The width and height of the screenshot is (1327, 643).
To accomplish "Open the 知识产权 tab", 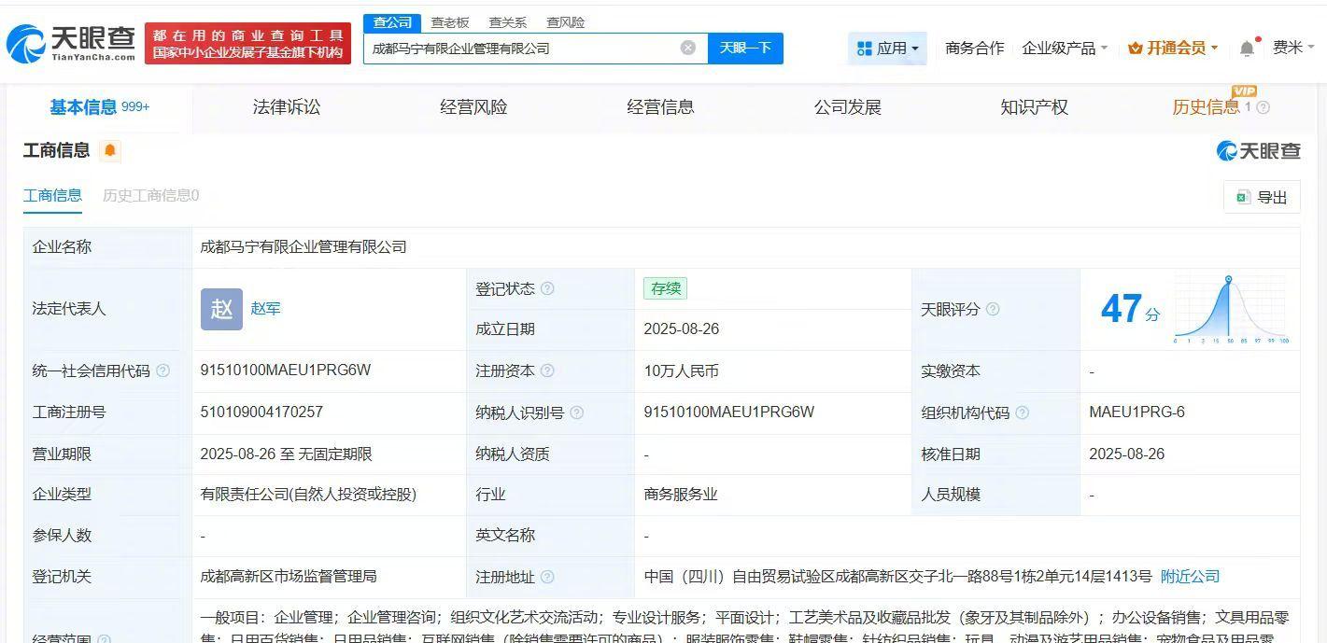I will [x=1034, y=107].
